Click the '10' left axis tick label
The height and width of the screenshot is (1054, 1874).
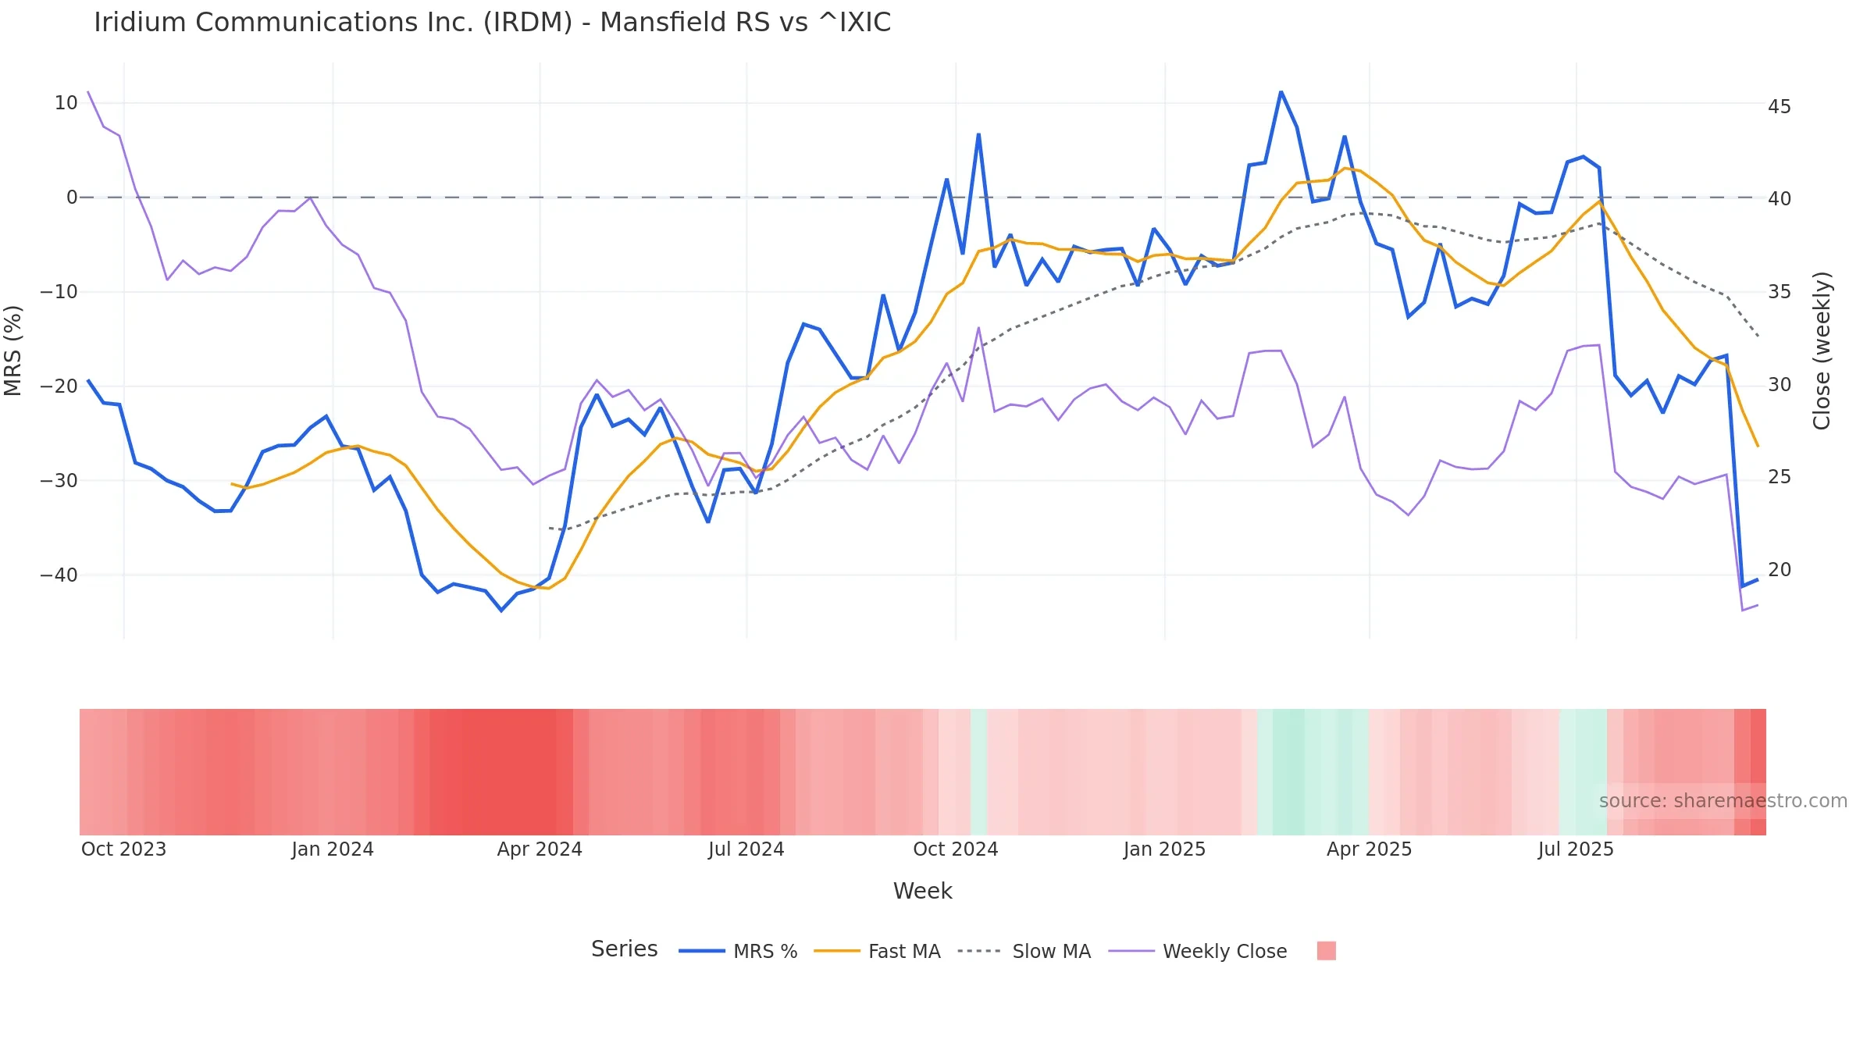coord(66,103)
